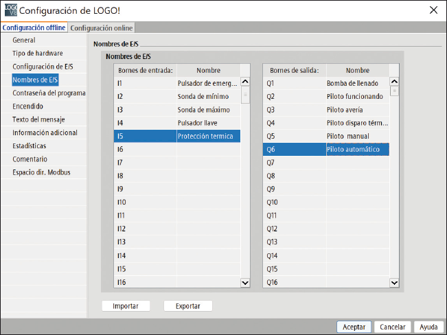447x335 pixels.
Task: Open Contraseña del programa settings
Action: 49,93
